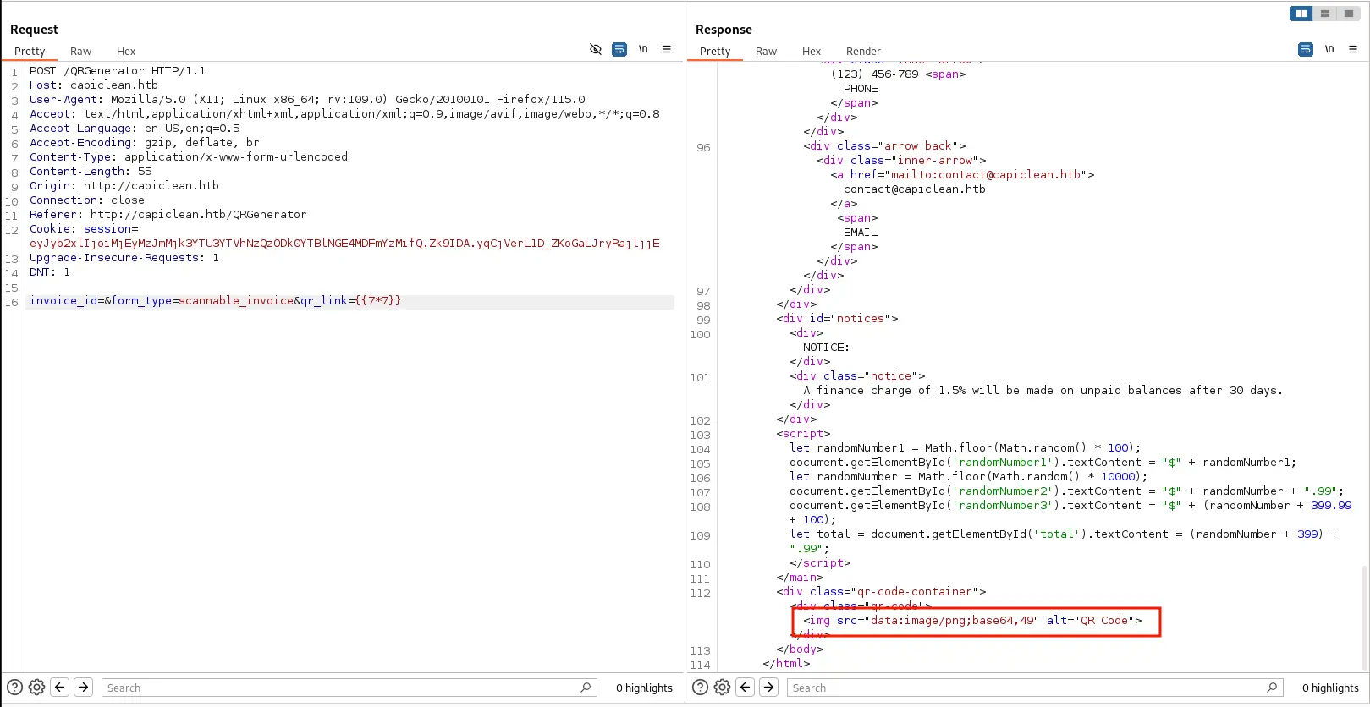Open search settings gear below Request pane
The height and width of the screenshot is (707, 1370).
tap(37, 688)
